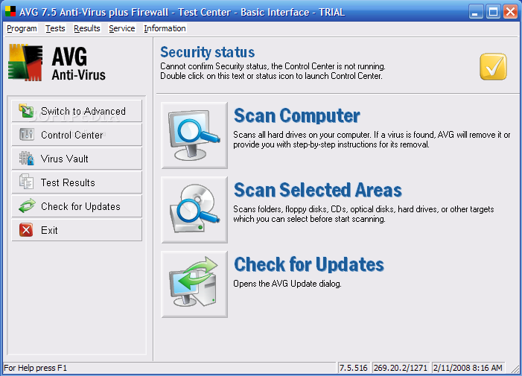Click the Scan Computer monitor icon
The width and height of the screenshot is (522, 376).
(x=194, y=136)
